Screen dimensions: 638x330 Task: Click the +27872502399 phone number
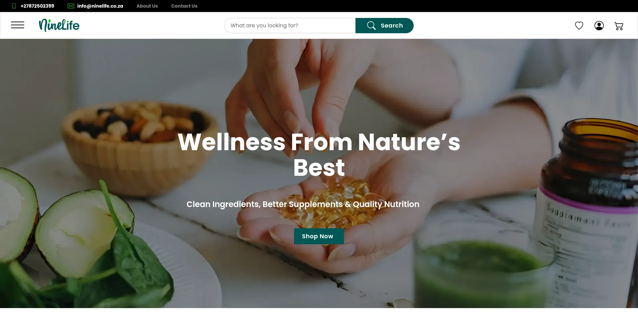(x=37, y=6)
